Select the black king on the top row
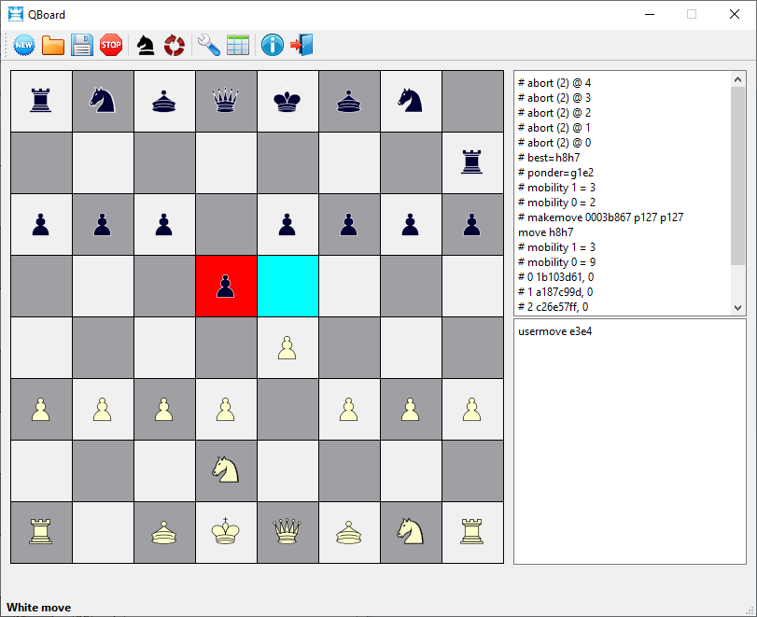Image resolution: width=757 pixels, height=617 pixels. [287, 102]
